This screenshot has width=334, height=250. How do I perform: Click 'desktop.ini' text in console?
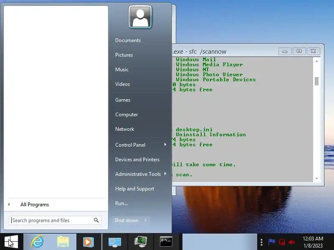[x=194, y=130]
